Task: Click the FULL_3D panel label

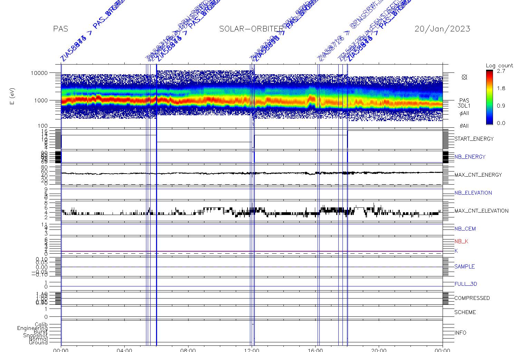Action: (466, 284)
